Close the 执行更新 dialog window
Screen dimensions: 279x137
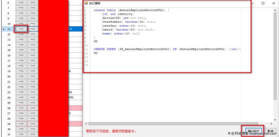pyautogui.click(x=274, y=3)
